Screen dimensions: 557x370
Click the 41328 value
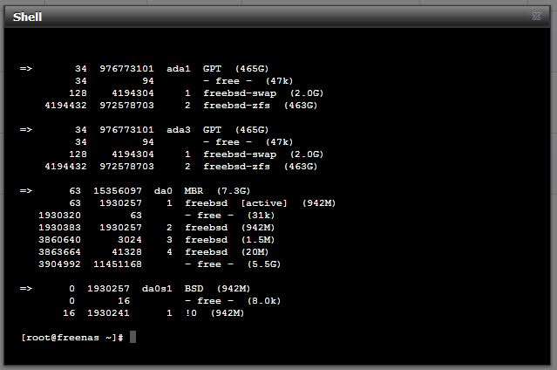click(x=126, y=252)
